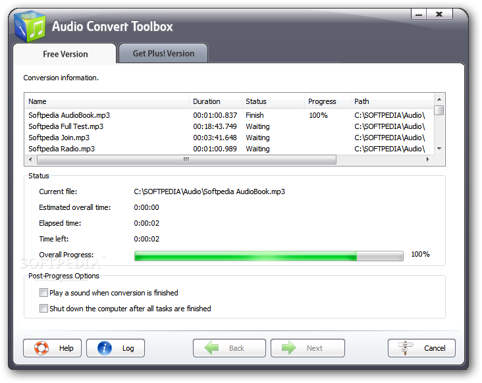
Task: Click the Estimated overall time value 0:00:00
Action: click(x=146, y=207)
